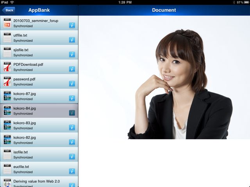Open info for sjisfile.txt
The width and height of the screenshot is (250, 187).
[72, 55]
